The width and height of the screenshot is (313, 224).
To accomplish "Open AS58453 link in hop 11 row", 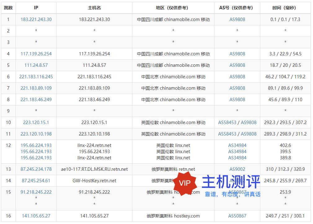I will point(227,134).
